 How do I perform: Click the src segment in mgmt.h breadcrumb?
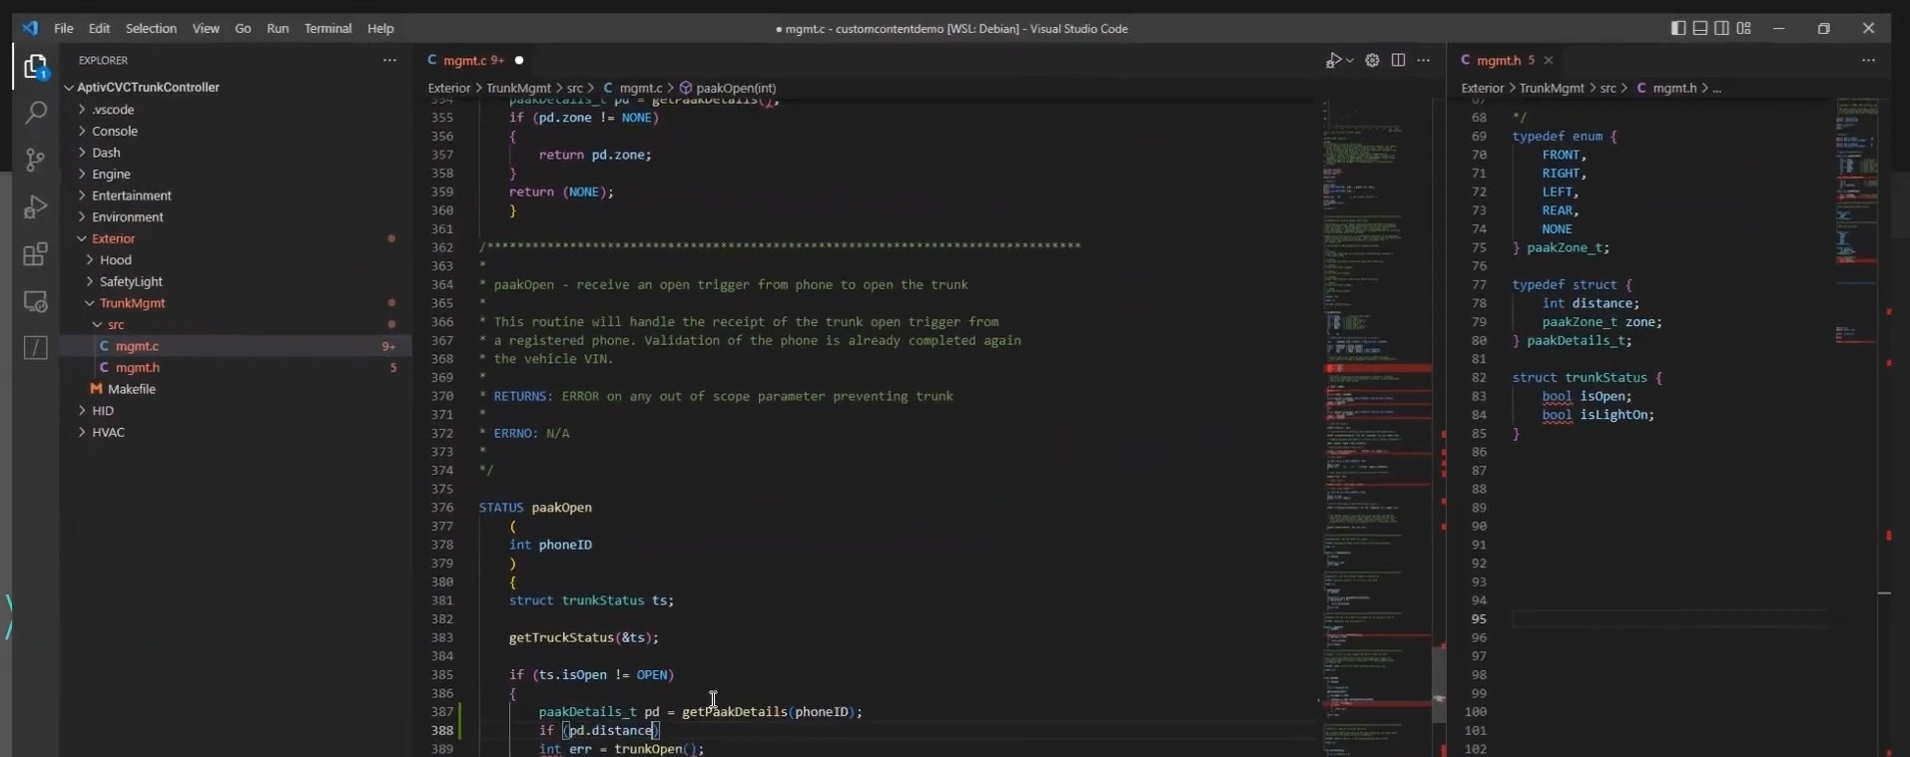[x=1607, y=89]
